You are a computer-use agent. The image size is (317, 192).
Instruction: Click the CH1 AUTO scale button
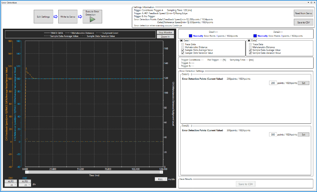[11, 181]
